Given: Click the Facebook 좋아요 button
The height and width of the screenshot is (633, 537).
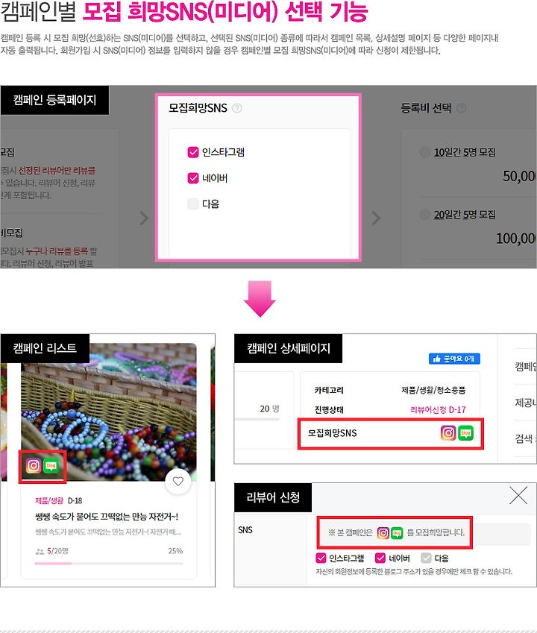Looking at the screenshot, I should click(454, 359).
